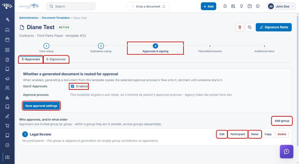
Task: Open the document icon in sidebar
Action: (x=7, y=60)
